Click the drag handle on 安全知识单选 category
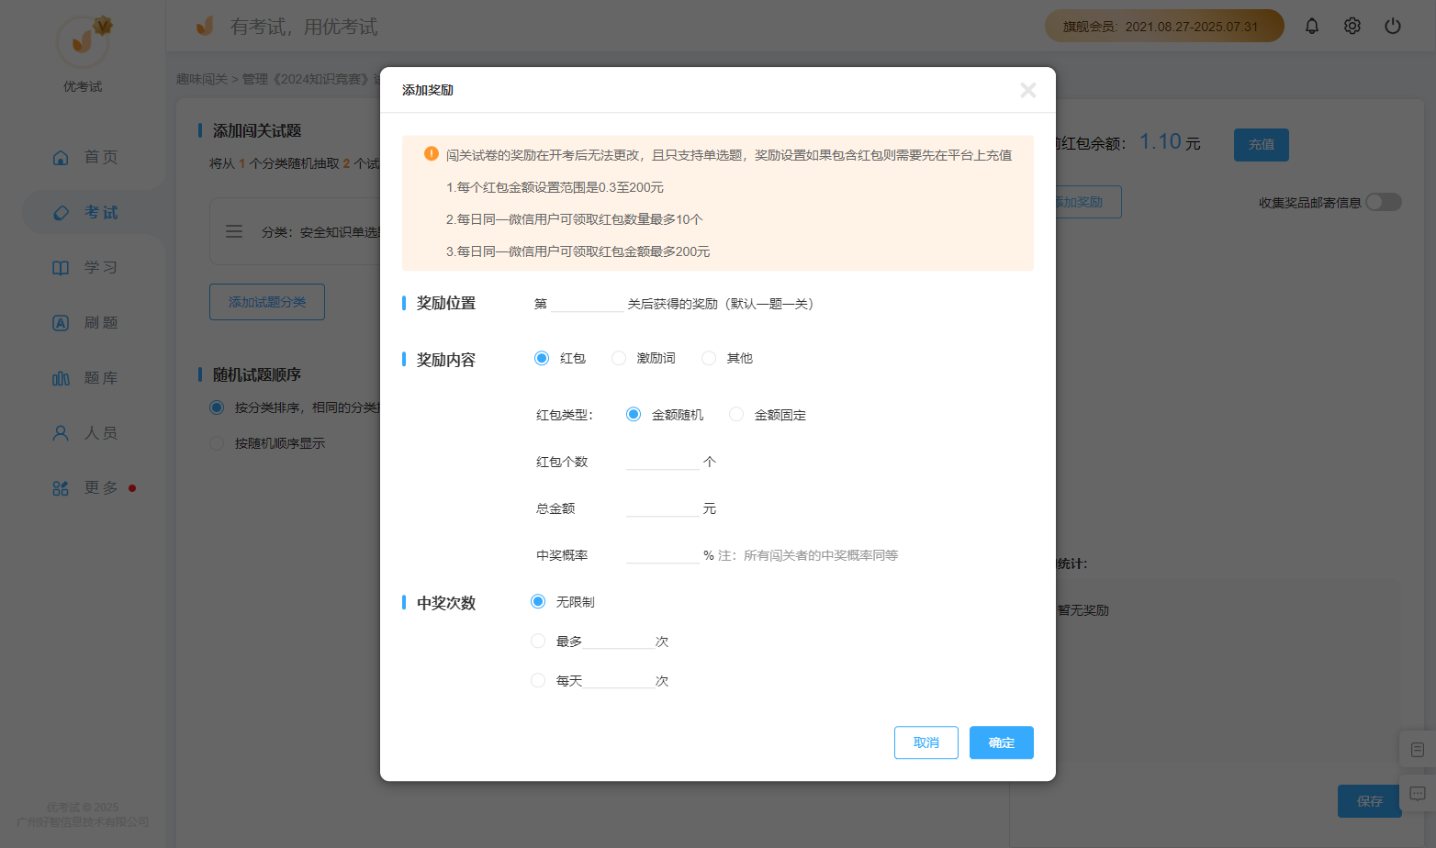Image resolution: width=1436 pixels, height=848 pixels. click(234, 231)
